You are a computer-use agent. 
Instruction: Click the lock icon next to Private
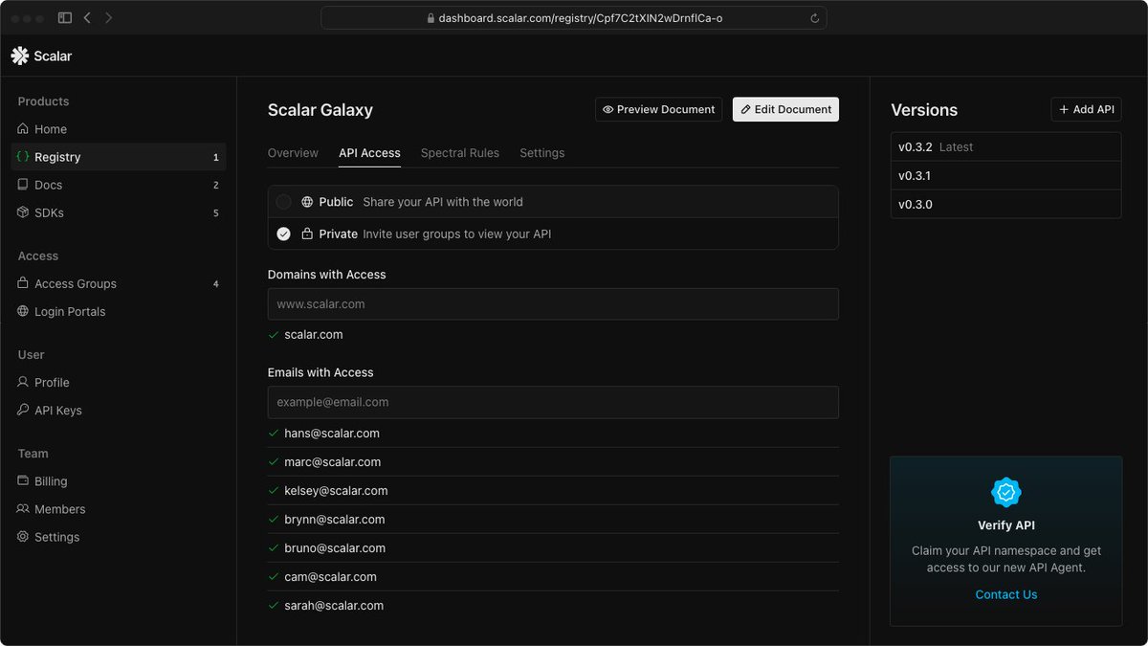[x=307, y=234]
